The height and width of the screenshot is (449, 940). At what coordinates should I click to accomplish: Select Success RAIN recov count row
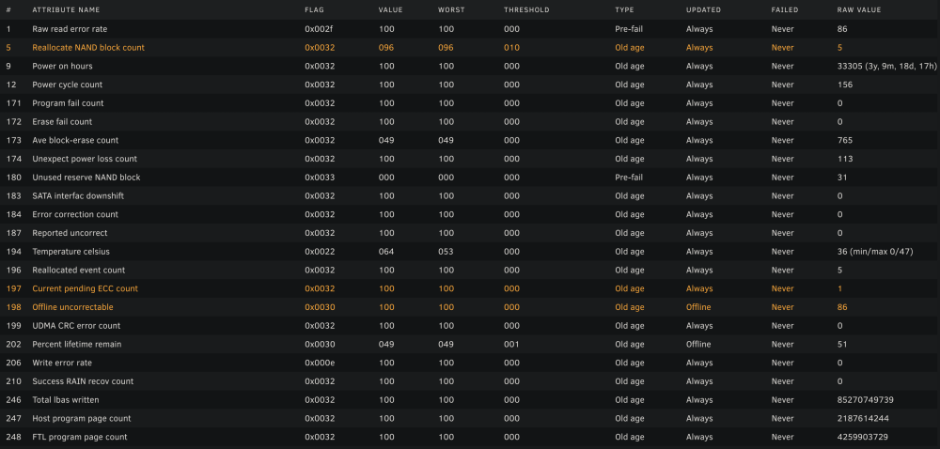pos(470,381)
